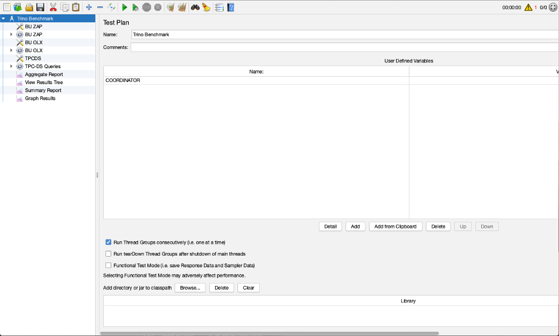559x336 pixels.
Task: Click the Toggle enable/disable icon
Action: pyautogui.click(x=111, y=7)
